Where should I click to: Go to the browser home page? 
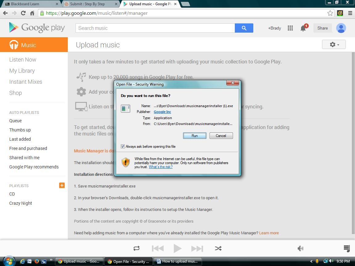click(32, 13)
